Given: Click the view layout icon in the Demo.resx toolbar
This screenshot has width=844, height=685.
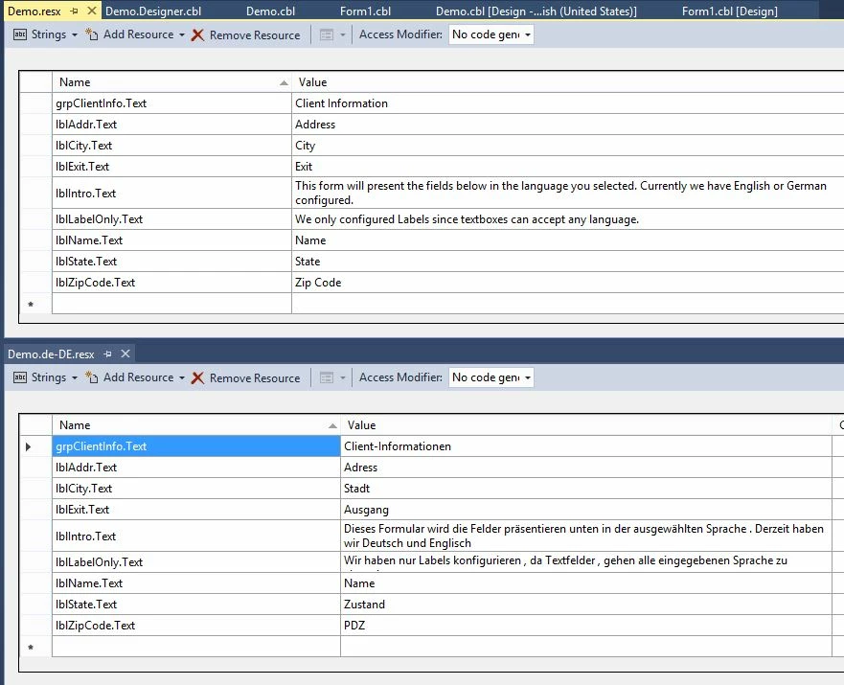Looking at the screenshot, I should [x=326, y=35].
